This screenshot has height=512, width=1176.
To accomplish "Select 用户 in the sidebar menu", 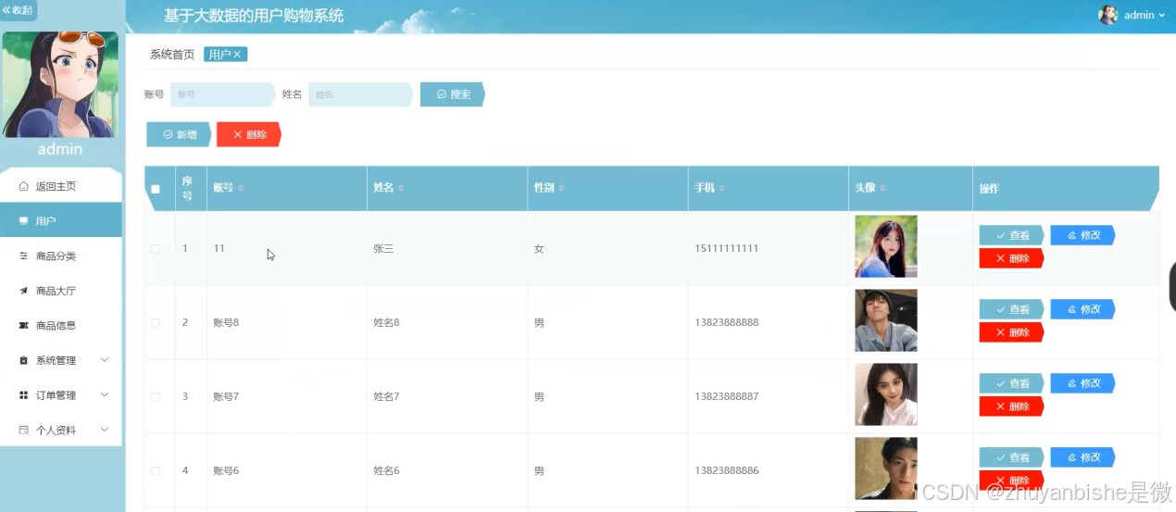I will pos(61,221).
